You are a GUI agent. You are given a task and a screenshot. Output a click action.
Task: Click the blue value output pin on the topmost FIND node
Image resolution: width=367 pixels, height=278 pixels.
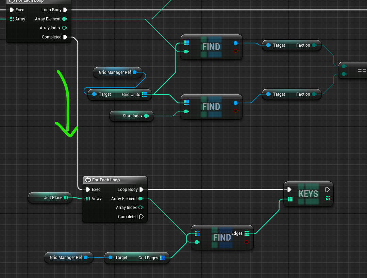(236, 43)
